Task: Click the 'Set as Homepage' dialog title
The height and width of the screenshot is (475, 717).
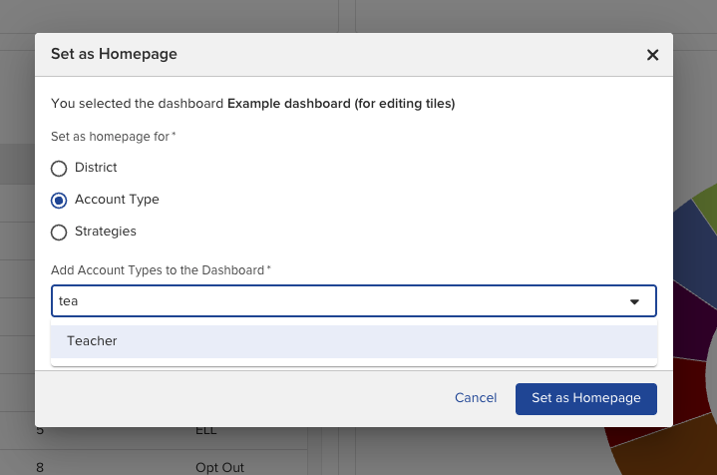Action: (x=114, y=54)
